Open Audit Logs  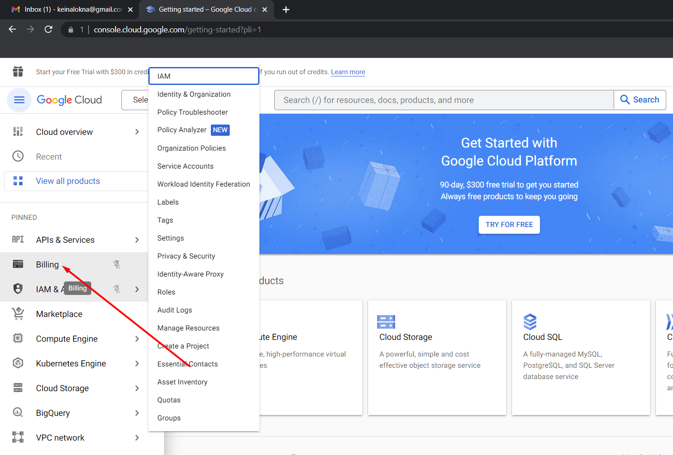(x=204, y=310)
